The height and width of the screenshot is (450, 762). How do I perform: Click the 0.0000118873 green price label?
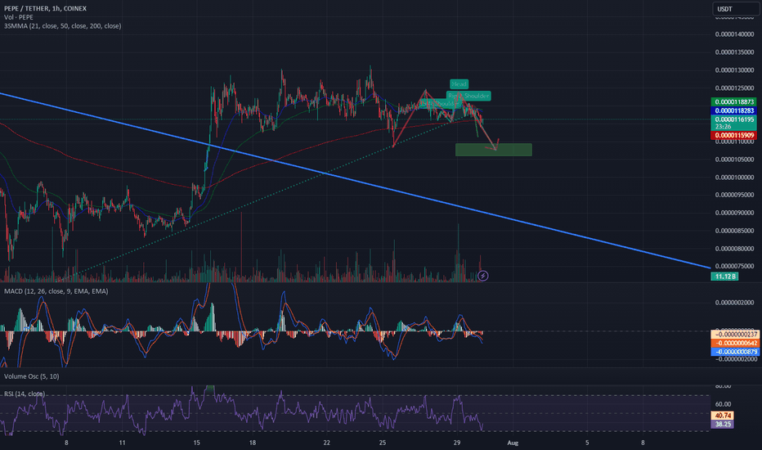pyautogui.click(x=734, y=101)
